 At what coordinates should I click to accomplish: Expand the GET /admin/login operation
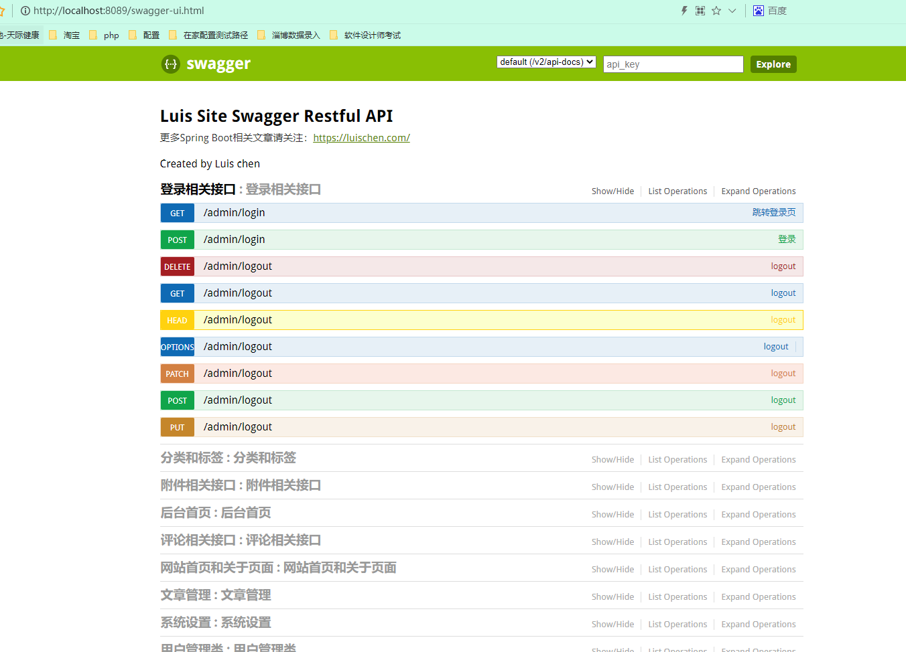click(x=482, y=213)
